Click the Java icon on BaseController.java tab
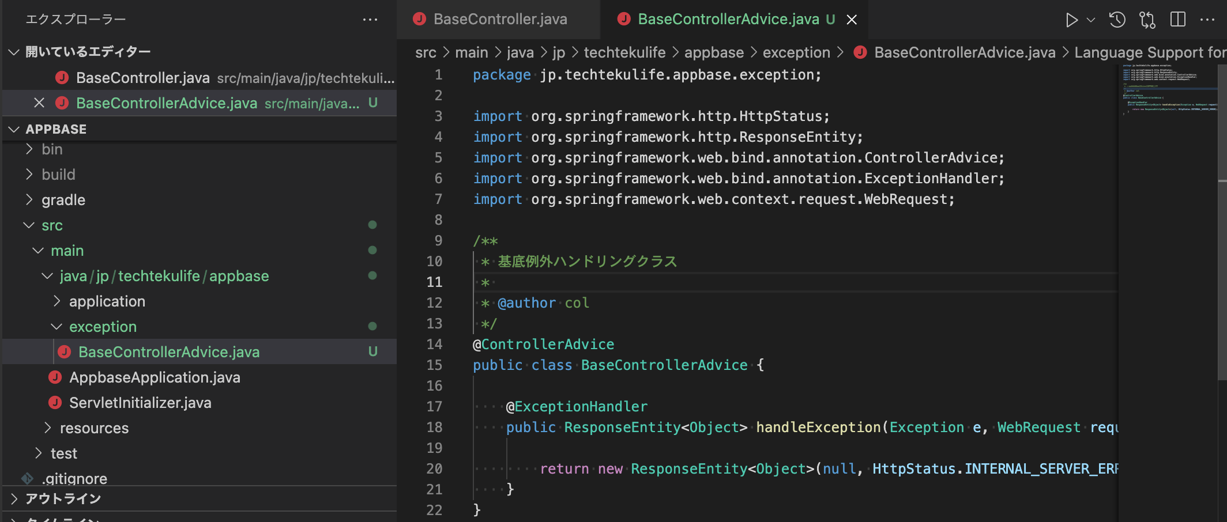1227x522 pixels. 419,19
